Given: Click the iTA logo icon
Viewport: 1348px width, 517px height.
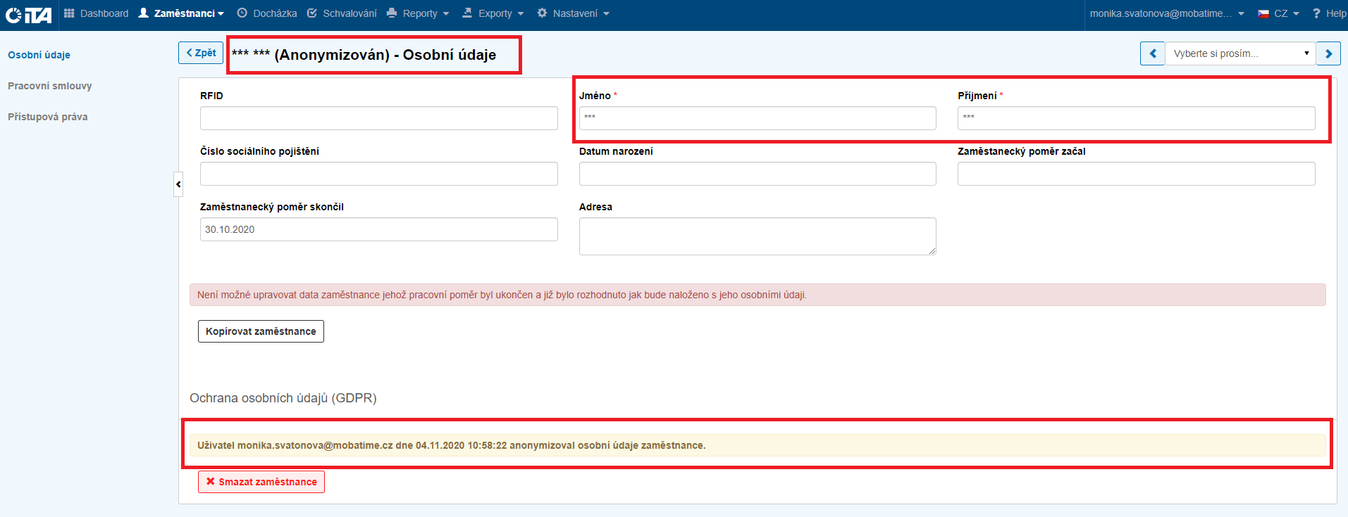Looking at the screenshot, I should coord(28,15).
